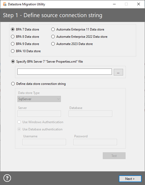Click the Test connection button

tap(114, 156)
